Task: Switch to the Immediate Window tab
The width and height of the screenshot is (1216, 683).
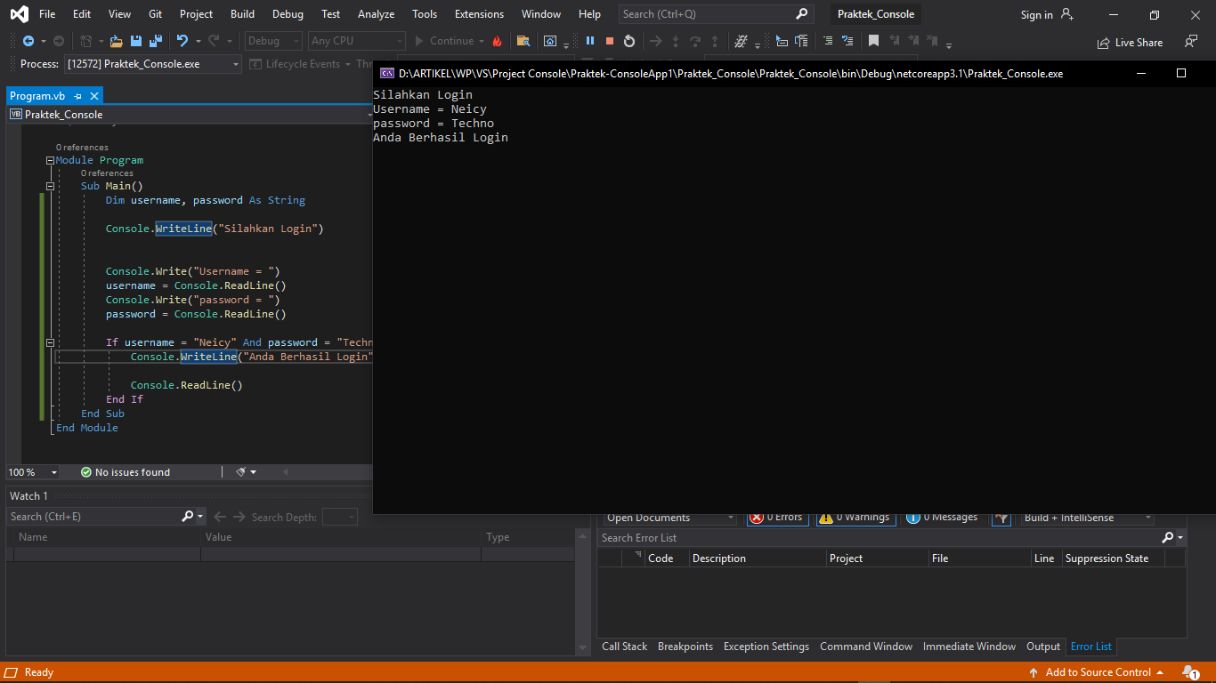Action: tap(969, 647)
